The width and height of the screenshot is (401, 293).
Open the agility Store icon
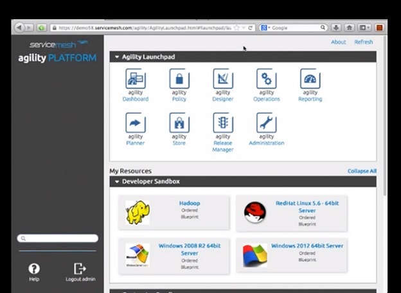click(x=179, y=123)
